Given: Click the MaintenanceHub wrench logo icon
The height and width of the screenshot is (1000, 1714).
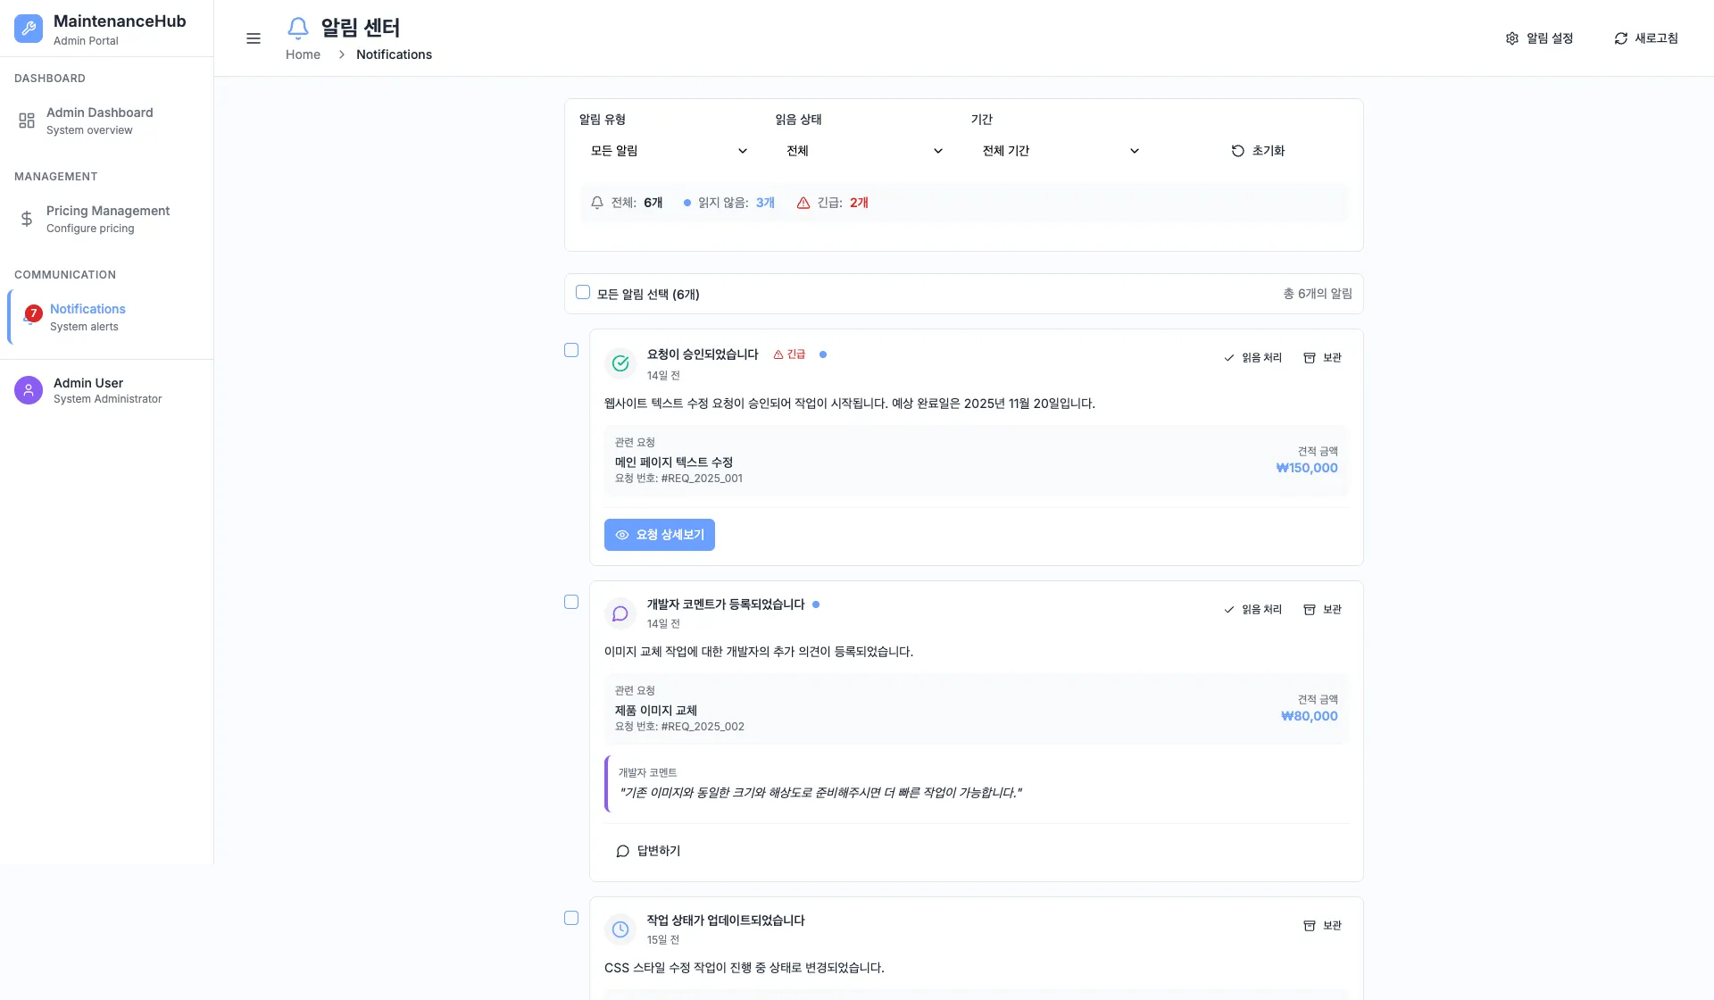Looking at the screenshot, I should (29, 29).
